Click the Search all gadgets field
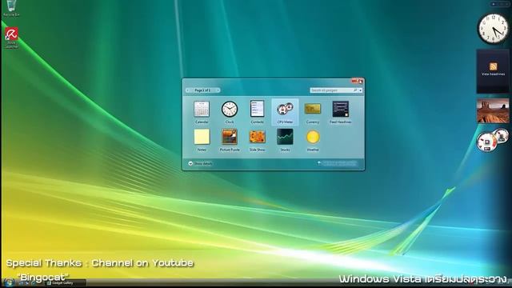The image size is (512, 288). pos(334,90)
